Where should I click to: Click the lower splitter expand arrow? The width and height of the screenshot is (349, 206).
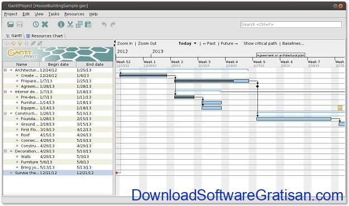pos(114,45)
